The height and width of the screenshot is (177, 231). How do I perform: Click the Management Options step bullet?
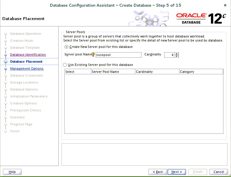tap(6, 69)
